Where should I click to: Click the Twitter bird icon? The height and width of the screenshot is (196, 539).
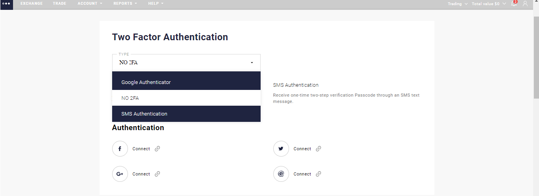[x=281, y=149]
